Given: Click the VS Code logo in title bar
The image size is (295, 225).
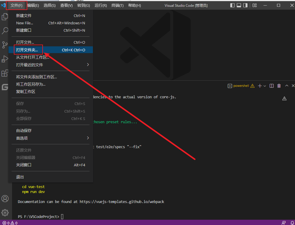Looking at the screenshot, I should click(3, 5).
